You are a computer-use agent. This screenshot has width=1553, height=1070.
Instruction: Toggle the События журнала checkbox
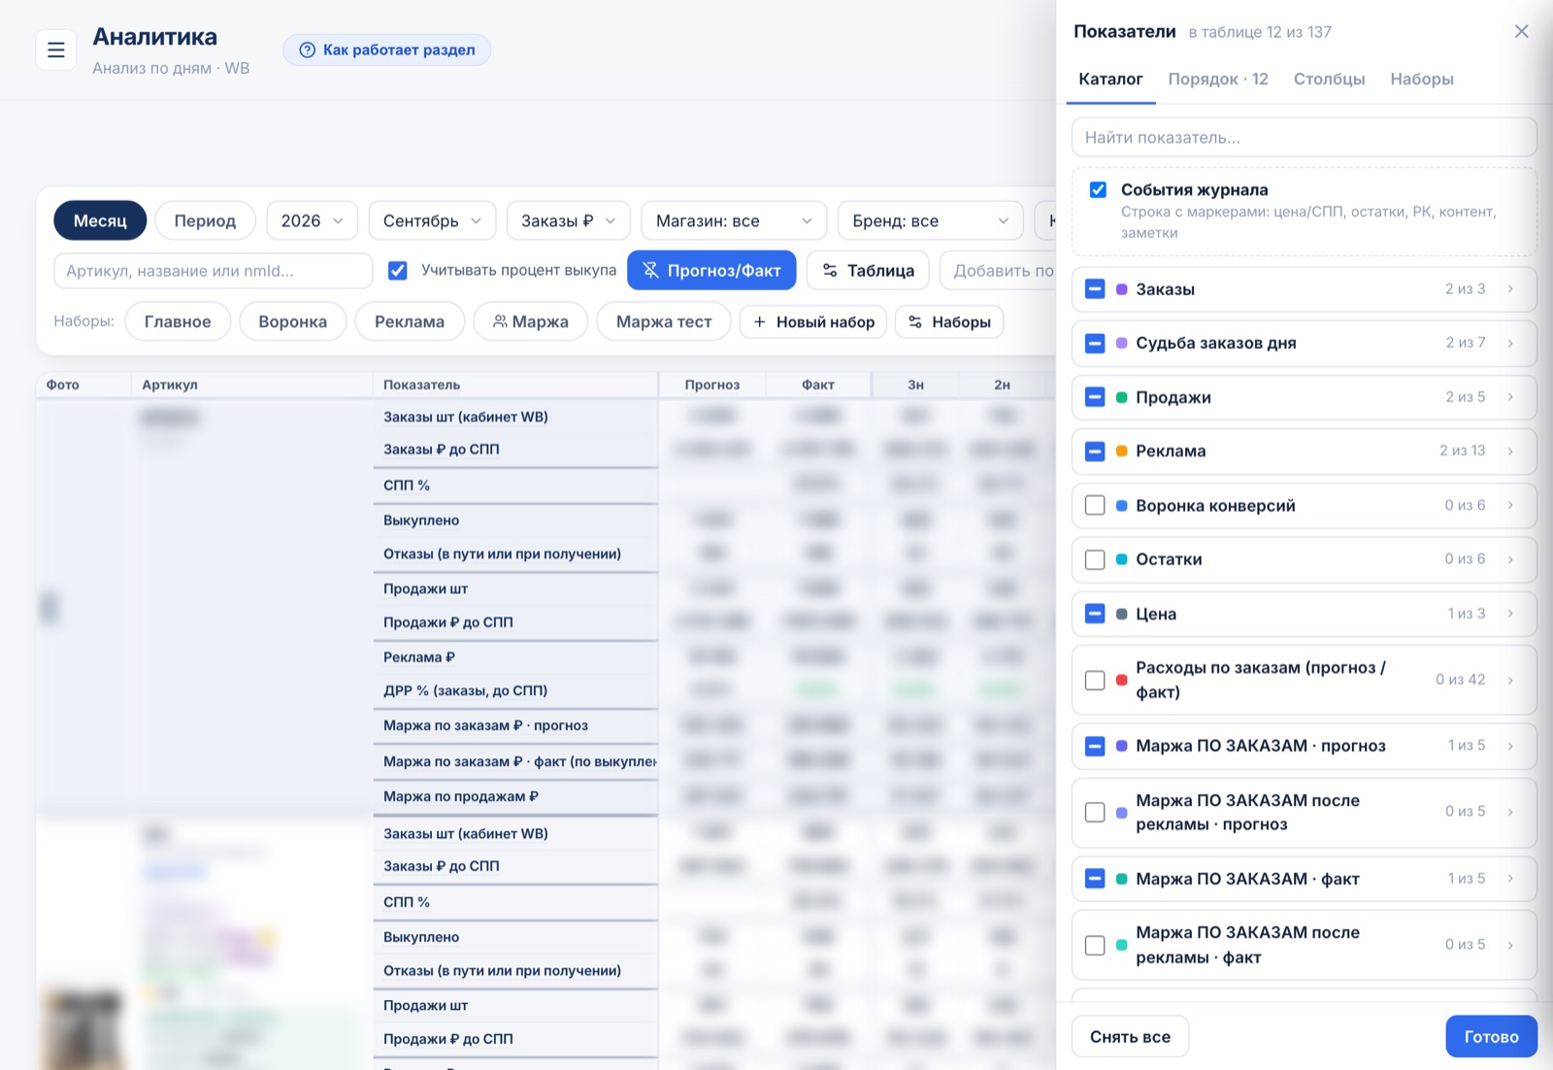coord(1098,189)
